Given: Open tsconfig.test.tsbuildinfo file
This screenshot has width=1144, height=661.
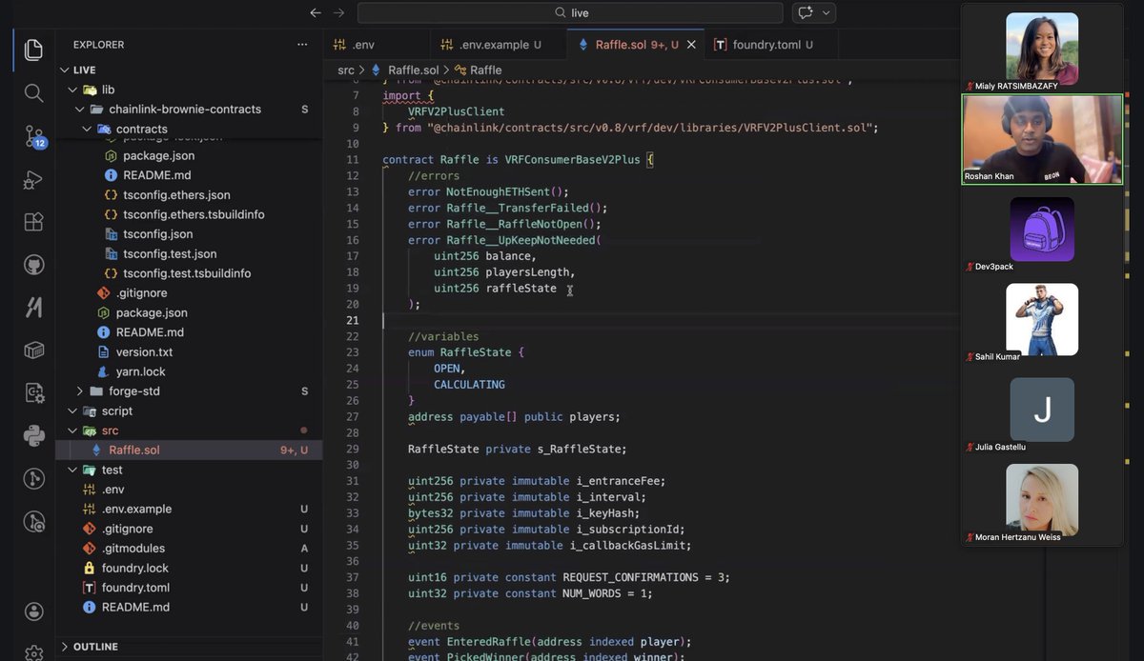Looking at the screenshot, I should click(x=187, y=273).
